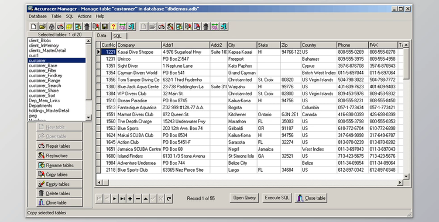This screenshot has width=439, height=222.
Task: Go to next record with navigator arrow
Action: coord(115,199)
